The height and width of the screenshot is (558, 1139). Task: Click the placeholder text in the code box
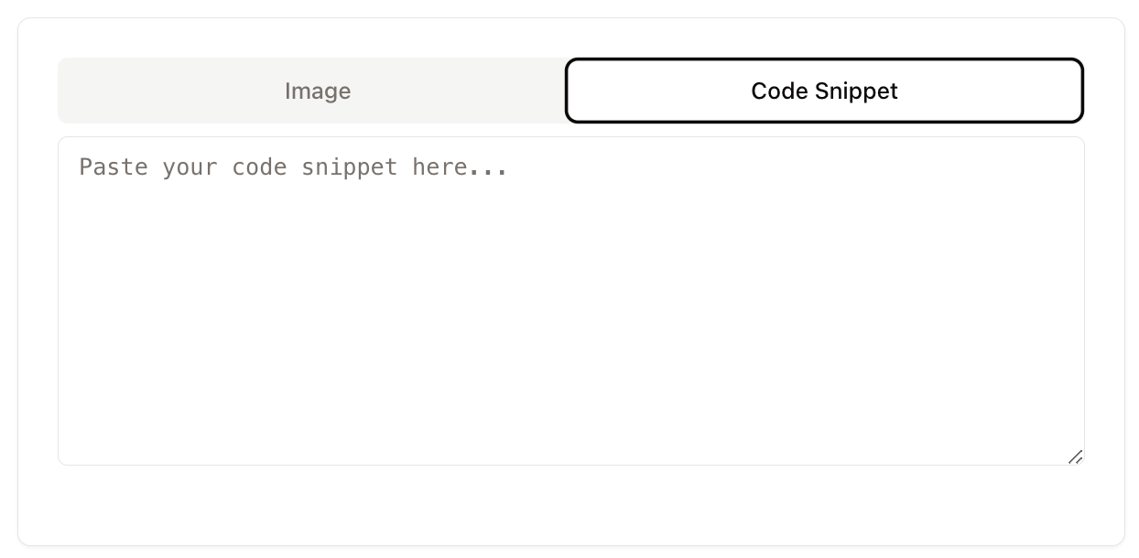293,167
